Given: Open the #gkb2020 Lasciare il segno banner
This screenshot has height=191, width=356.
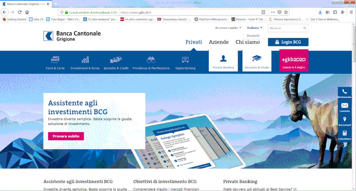Looking at the screenshot, I should pos(294,61).
